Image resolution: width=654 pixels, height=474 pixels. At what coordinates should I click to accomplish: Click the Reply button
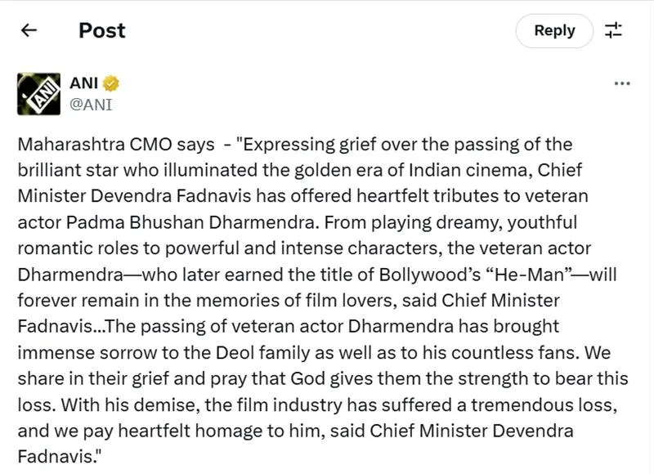(554, 30)
